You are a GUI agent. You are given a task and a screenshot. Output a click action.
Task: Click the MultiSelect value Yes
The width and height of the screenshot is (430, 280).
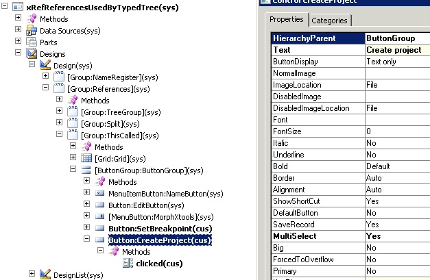click(397, 236)
